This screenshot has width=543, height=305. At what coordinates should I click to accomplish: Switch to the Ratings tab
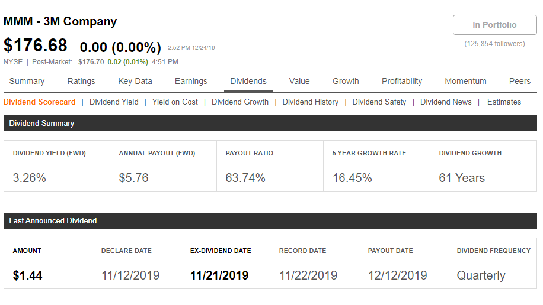pos(81,81)
